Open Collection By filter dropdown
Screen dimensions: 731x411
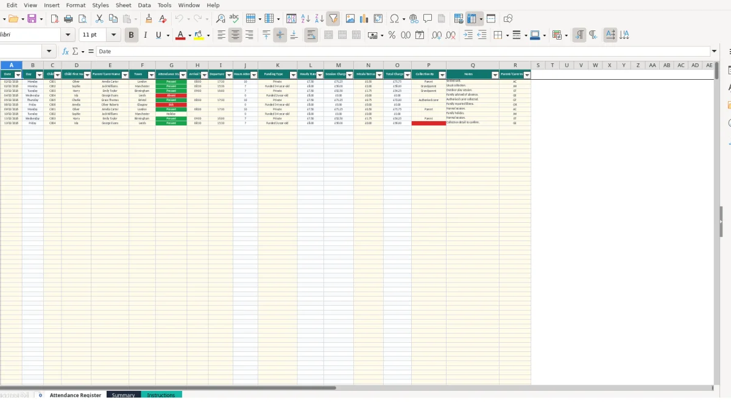point(442,75)
